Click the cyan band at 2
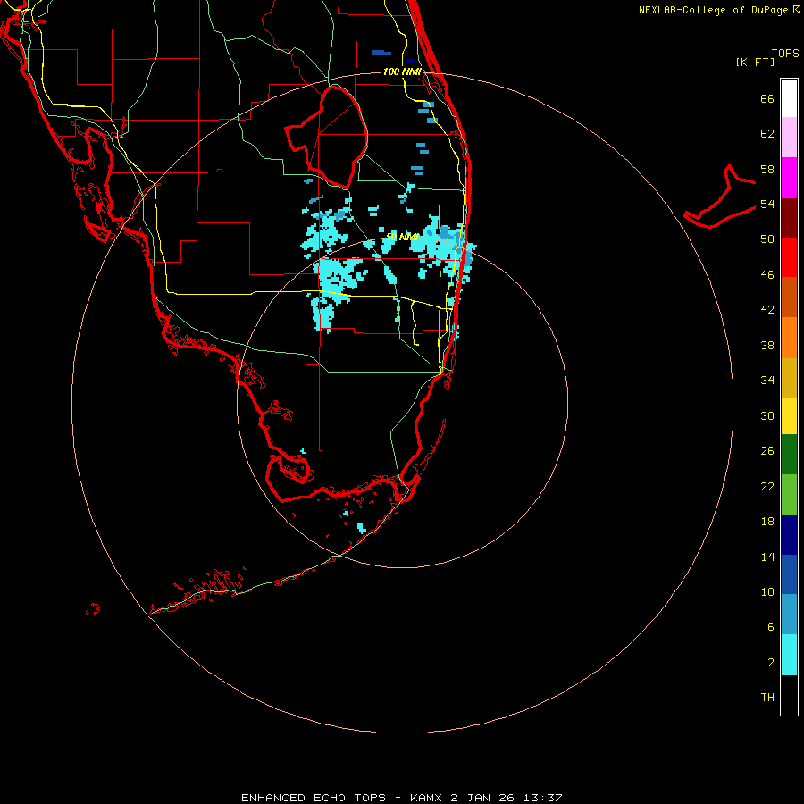 tap(789, 654)
